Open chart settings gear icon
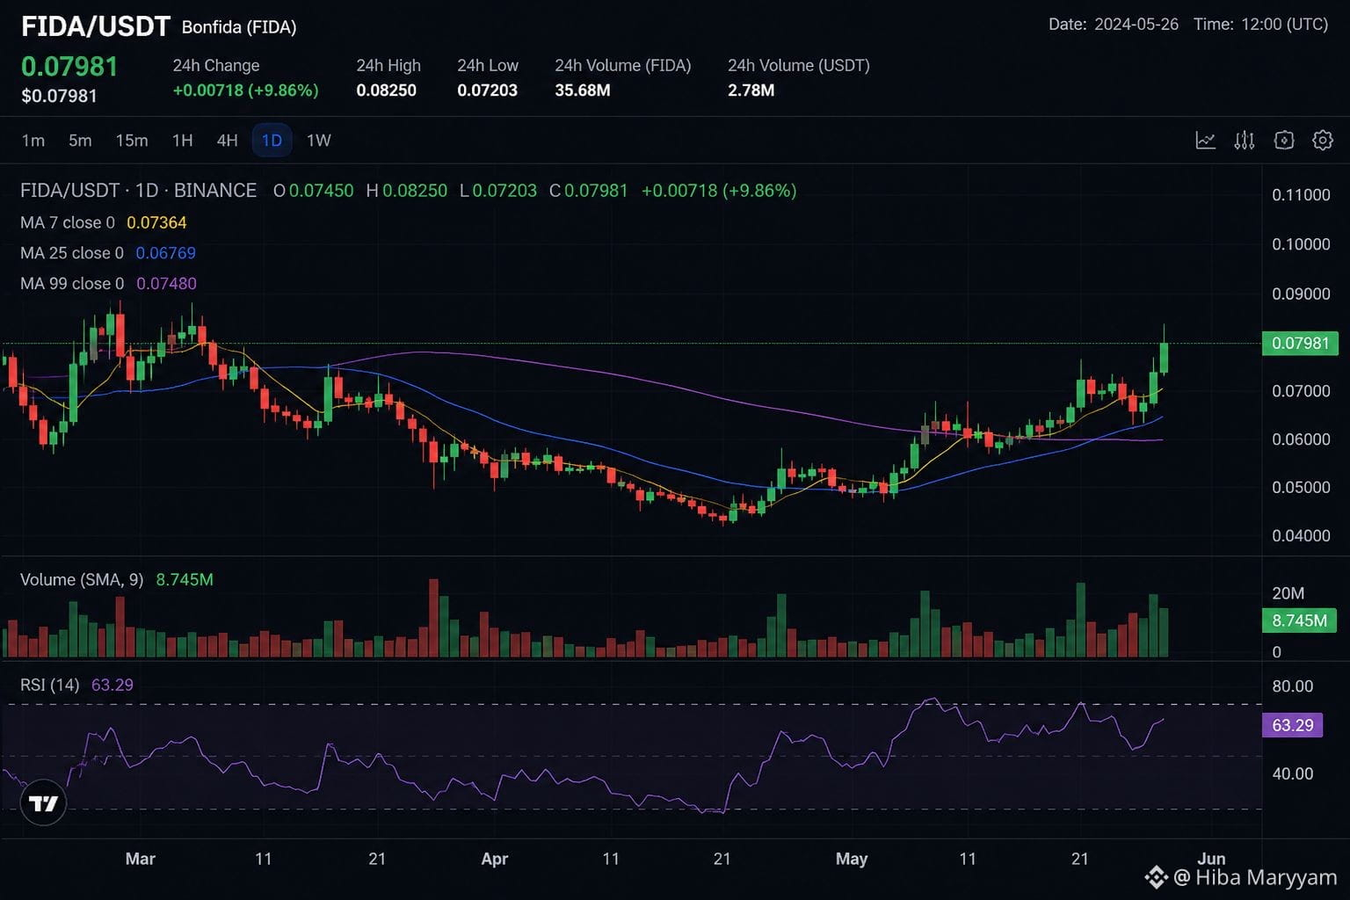The height and width of the screenshot is (900, 1350). [1323, 141]
